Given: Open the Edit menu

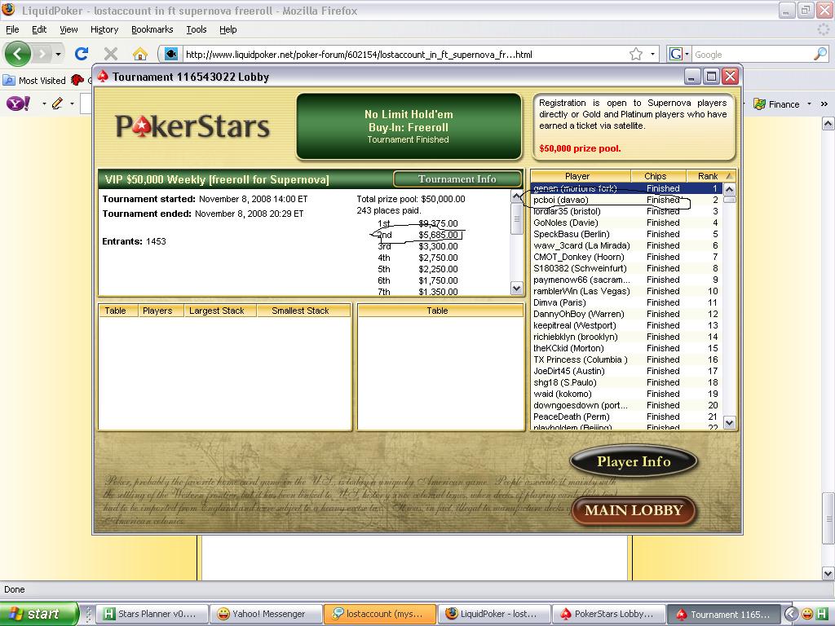Looking at the screenshot, I should [39, 30].
